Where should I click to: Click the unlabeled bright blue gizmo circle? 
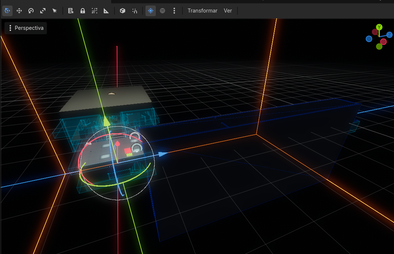(369, 39)
